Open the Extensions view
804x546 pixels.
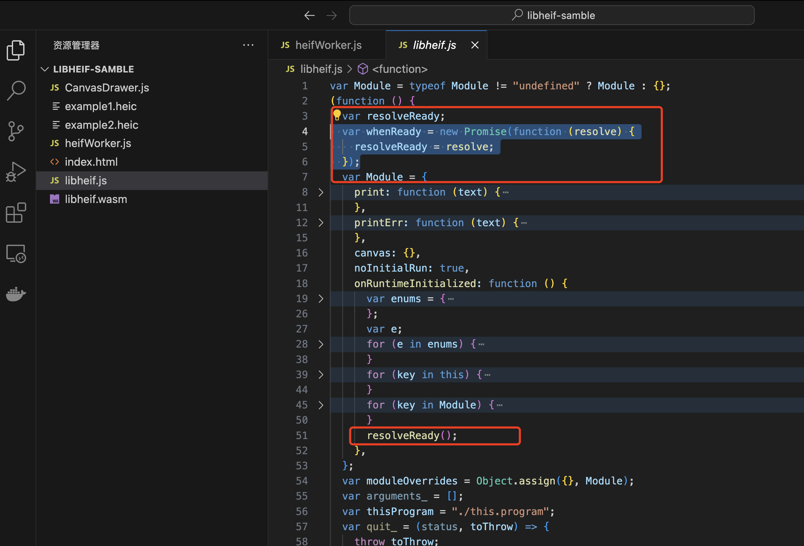pyautogui.click(x=16, y=212)
